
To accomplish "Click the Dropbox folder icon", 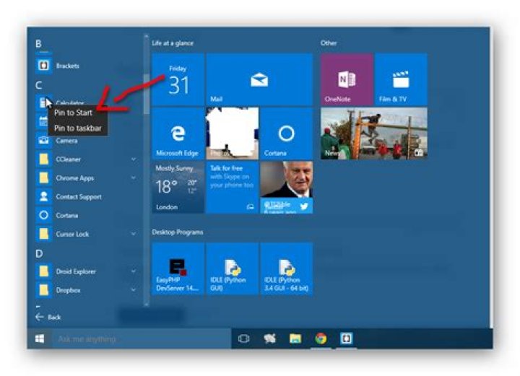I will point(43,290).
